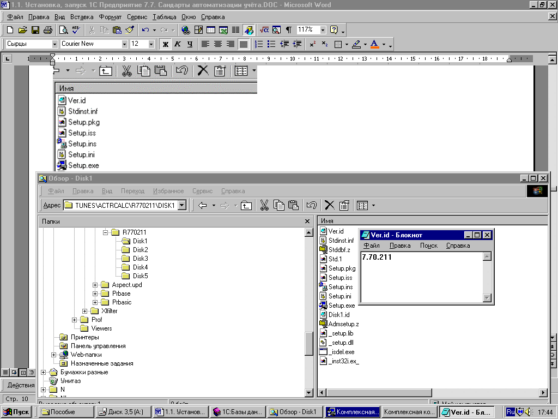Open a file with the Open folder icon
Viewport: 558px width, 419px height.
(22, 30)
